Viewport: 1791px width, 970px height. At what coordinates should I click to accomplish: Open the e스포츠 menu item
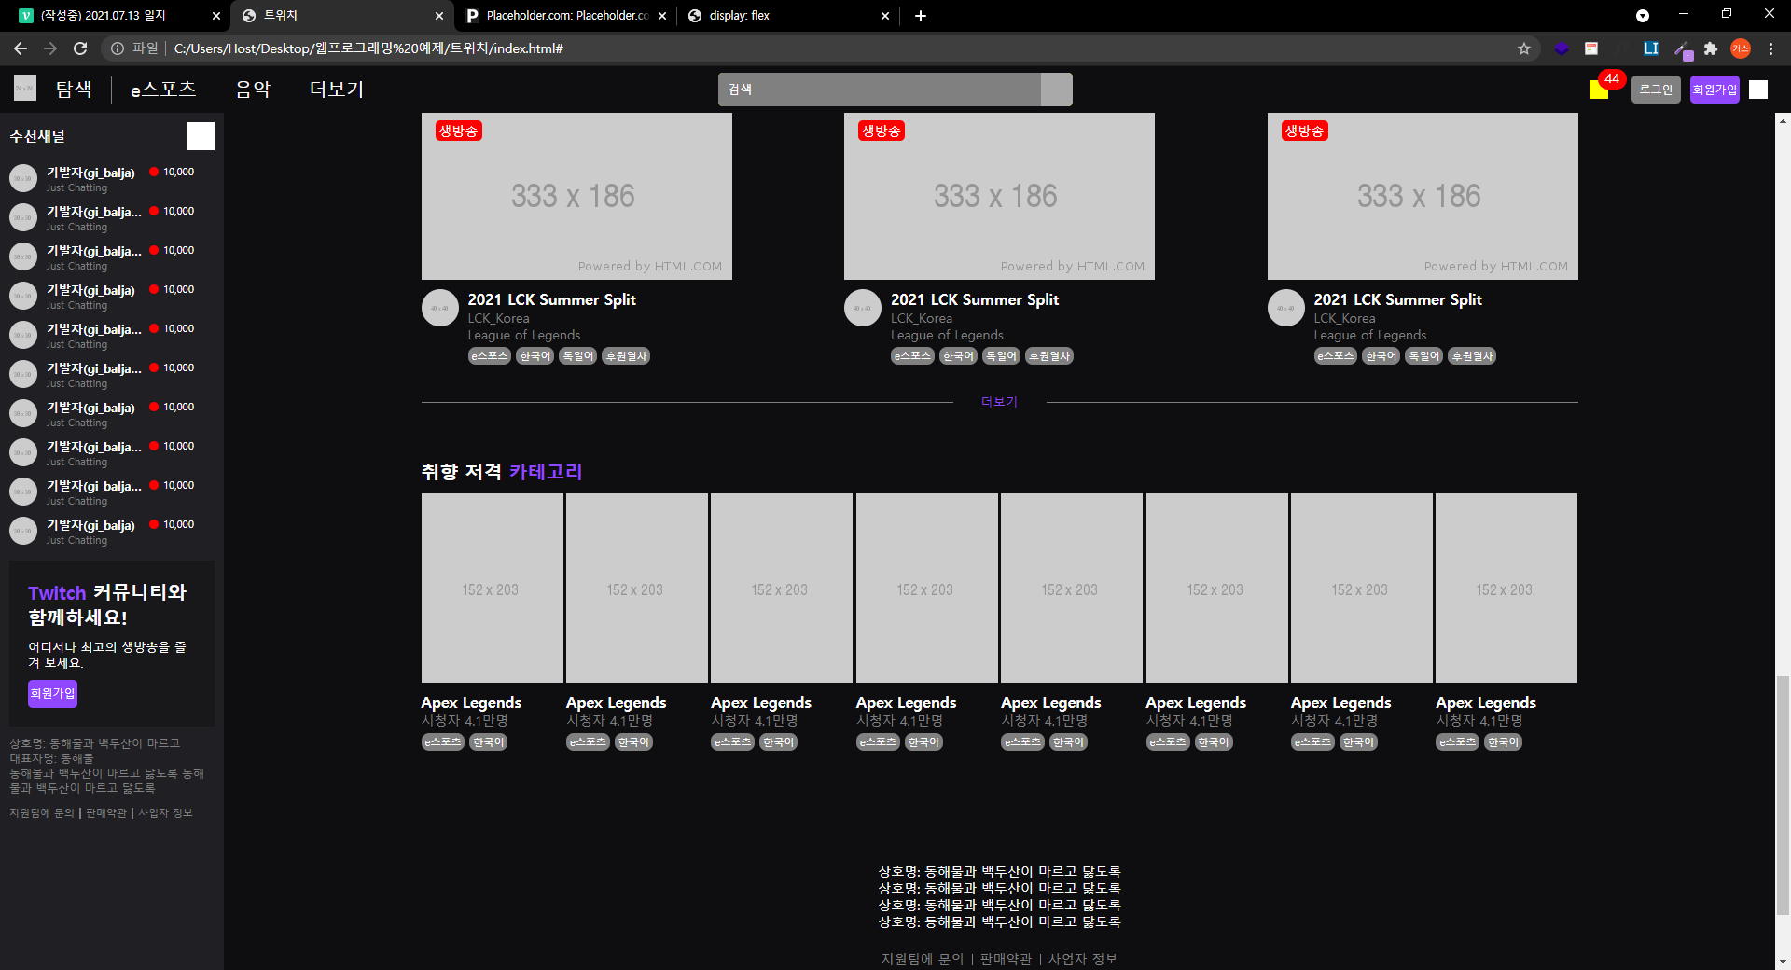click(163, 89)
